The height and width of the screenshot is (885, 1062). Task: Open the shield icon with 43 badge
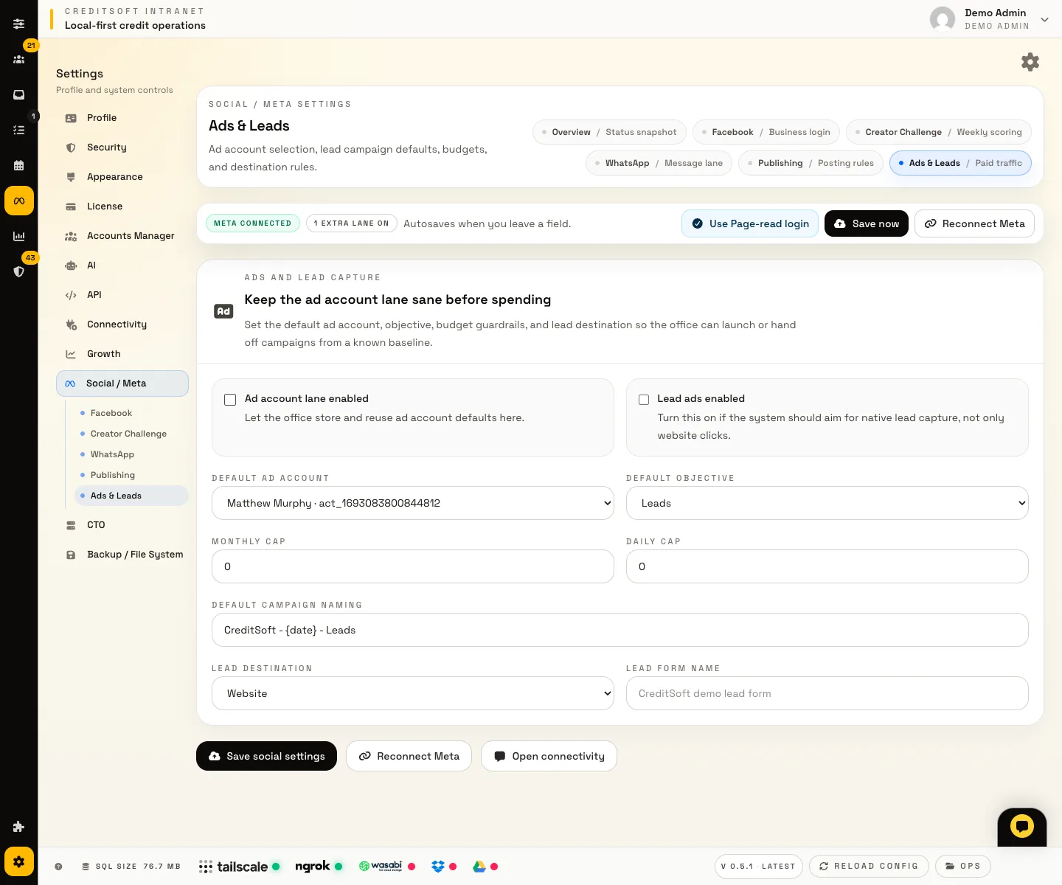coord(19,271)
